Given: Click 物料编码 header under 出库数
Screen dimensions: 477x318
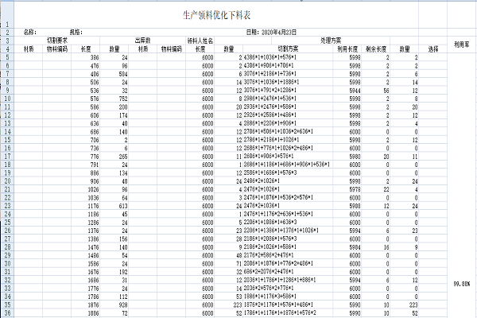Looking at the screenshot, I should pos(172,48).
